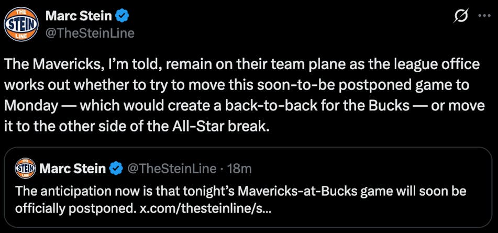Image resolution: width=498 pixels, height=233 pixels.
Task: Open the 18m timestamp on quoted post
Action: coord(241,169)
